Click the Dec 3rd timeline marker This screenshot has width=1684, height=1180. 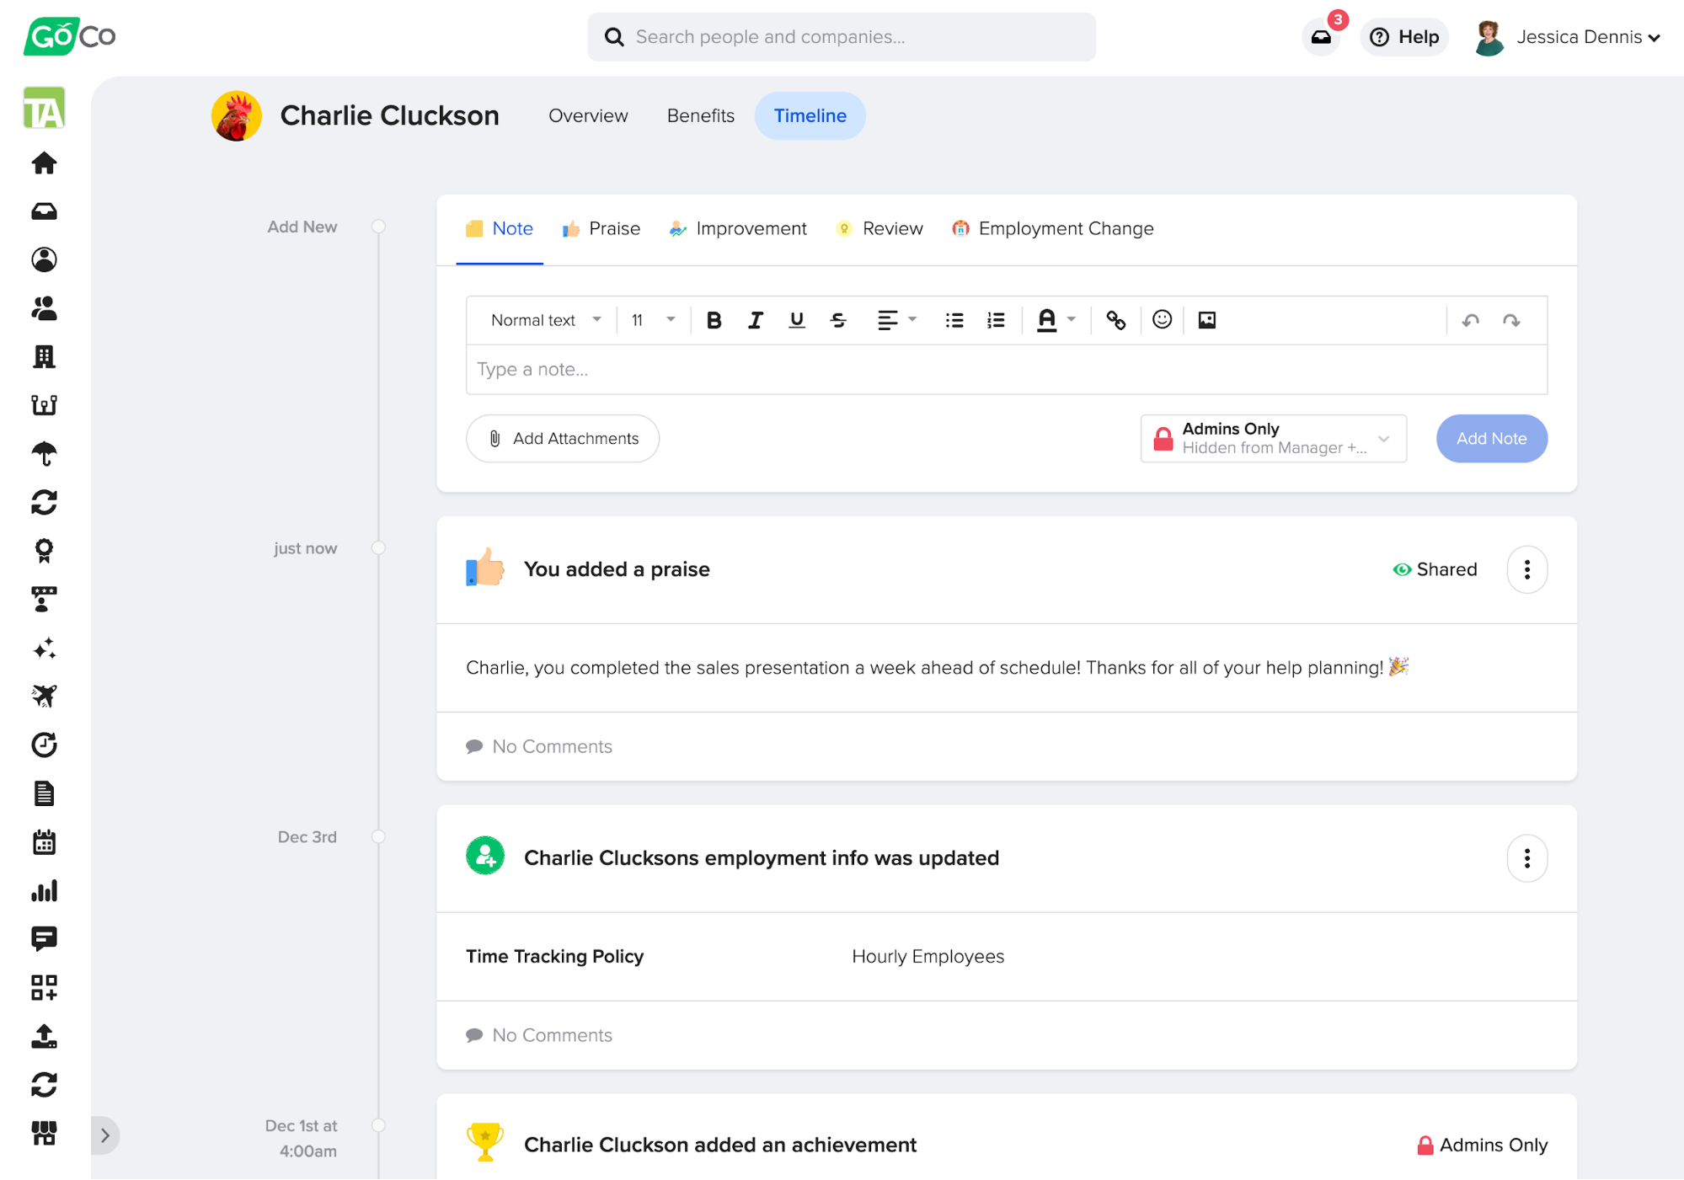pyautogui.click(x=379, y=837)
